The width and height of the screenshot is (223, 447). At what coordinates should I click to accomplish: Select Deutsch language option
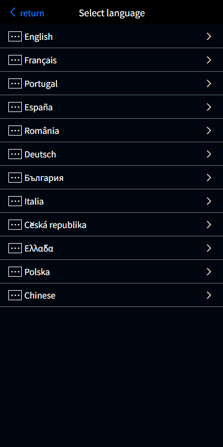[112, 154]
